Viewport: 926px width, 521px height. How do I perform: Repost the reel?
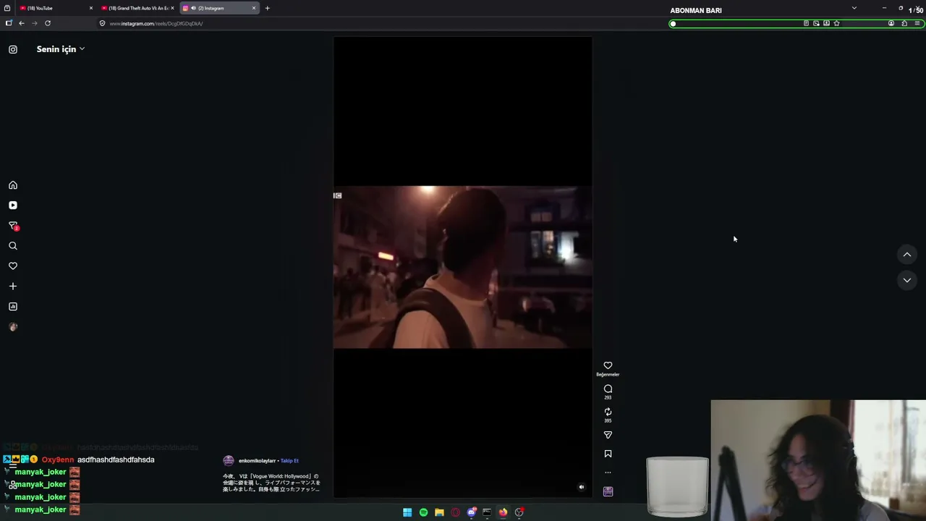pyautogui.click(x=608, y=412)
